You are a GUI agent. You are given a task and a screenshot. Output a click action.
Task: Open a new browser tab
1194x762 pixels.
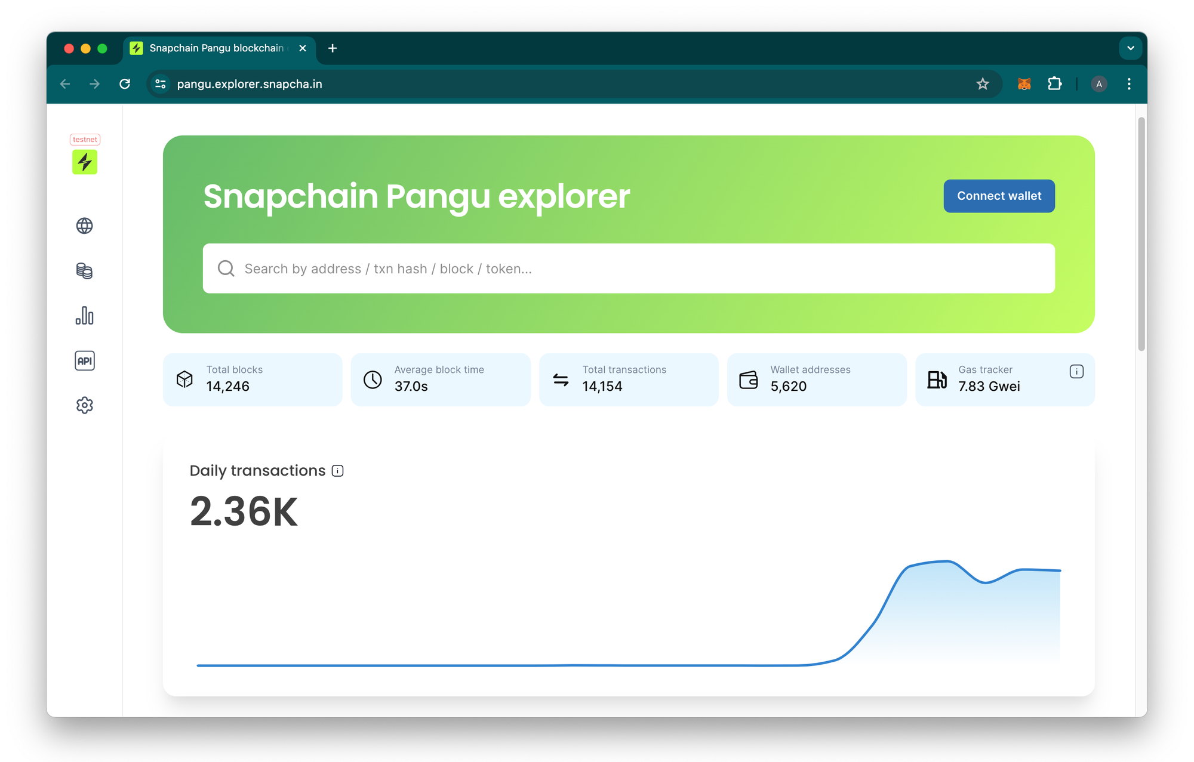click(333, 48)
